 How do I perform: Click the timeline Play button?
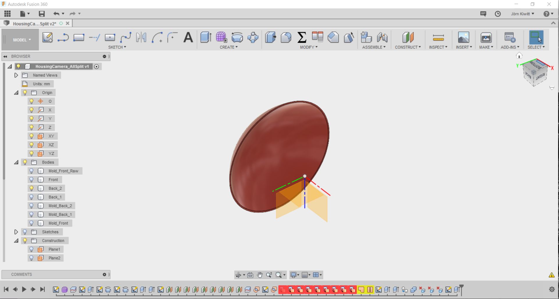(x=24, y=289)
